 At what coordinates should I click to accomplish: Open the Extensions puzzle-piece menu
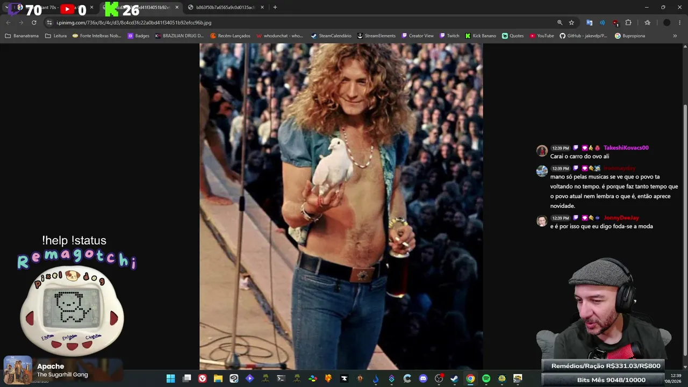click(628, 23)
